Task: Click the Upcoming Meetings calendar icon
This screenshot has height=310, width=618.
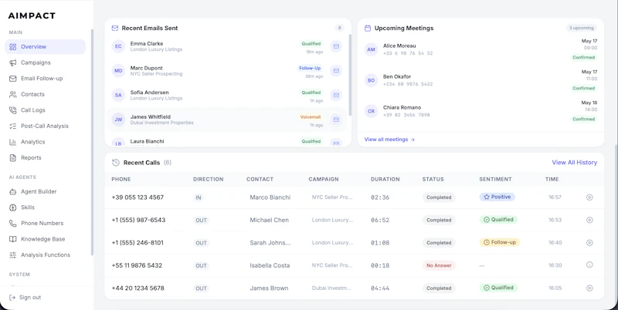Action: (x=368, y=29)
